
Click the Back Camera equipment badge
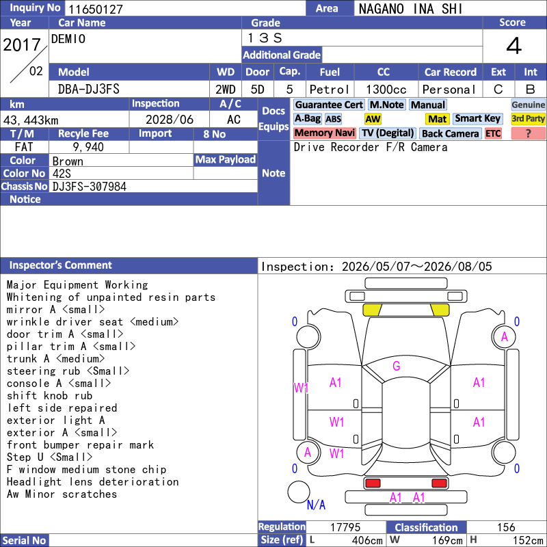pyautogui.click(x=450, y=133)
